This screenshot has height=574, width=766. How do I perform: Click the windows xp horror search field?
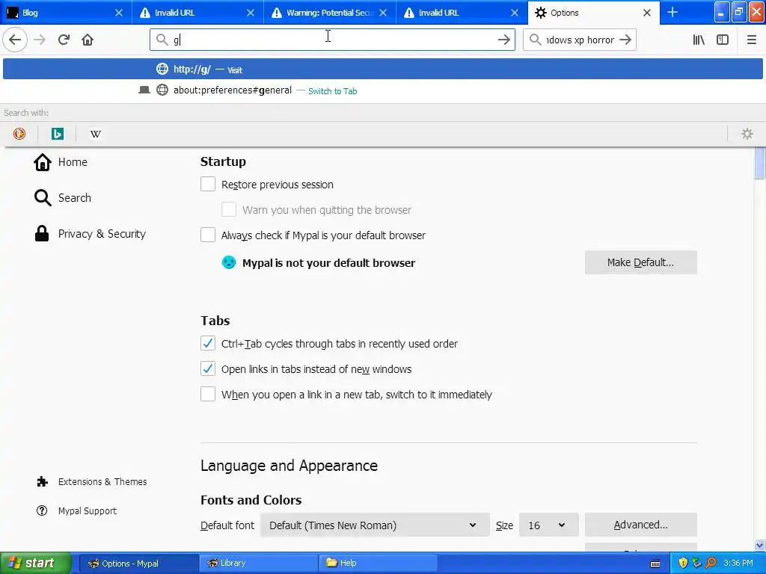580,40
